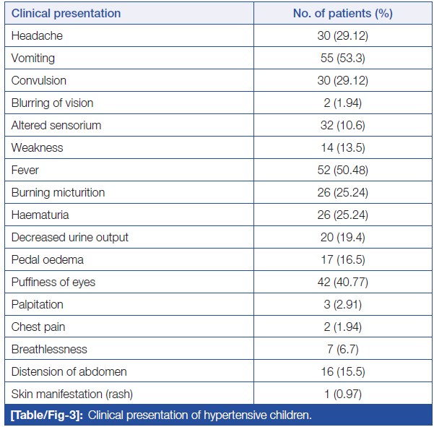Click the Haematuria row label

40,215
